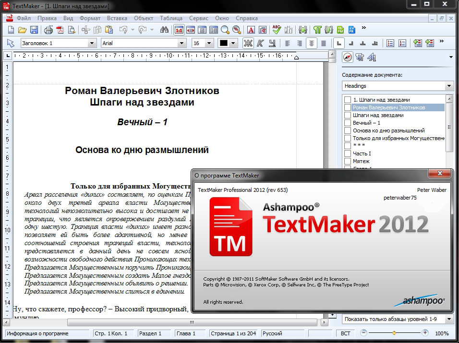
Task: Open the Таблица menu
Action: click(x=171, y=18)
